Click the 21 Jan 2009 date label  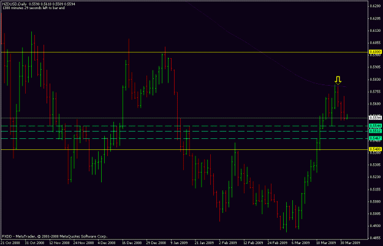point(204,243)
